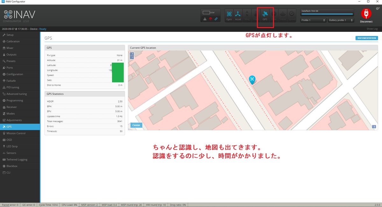This screenshot has width=382, height=207.
Task: Open the OSD tab
Action: point(20,140)
